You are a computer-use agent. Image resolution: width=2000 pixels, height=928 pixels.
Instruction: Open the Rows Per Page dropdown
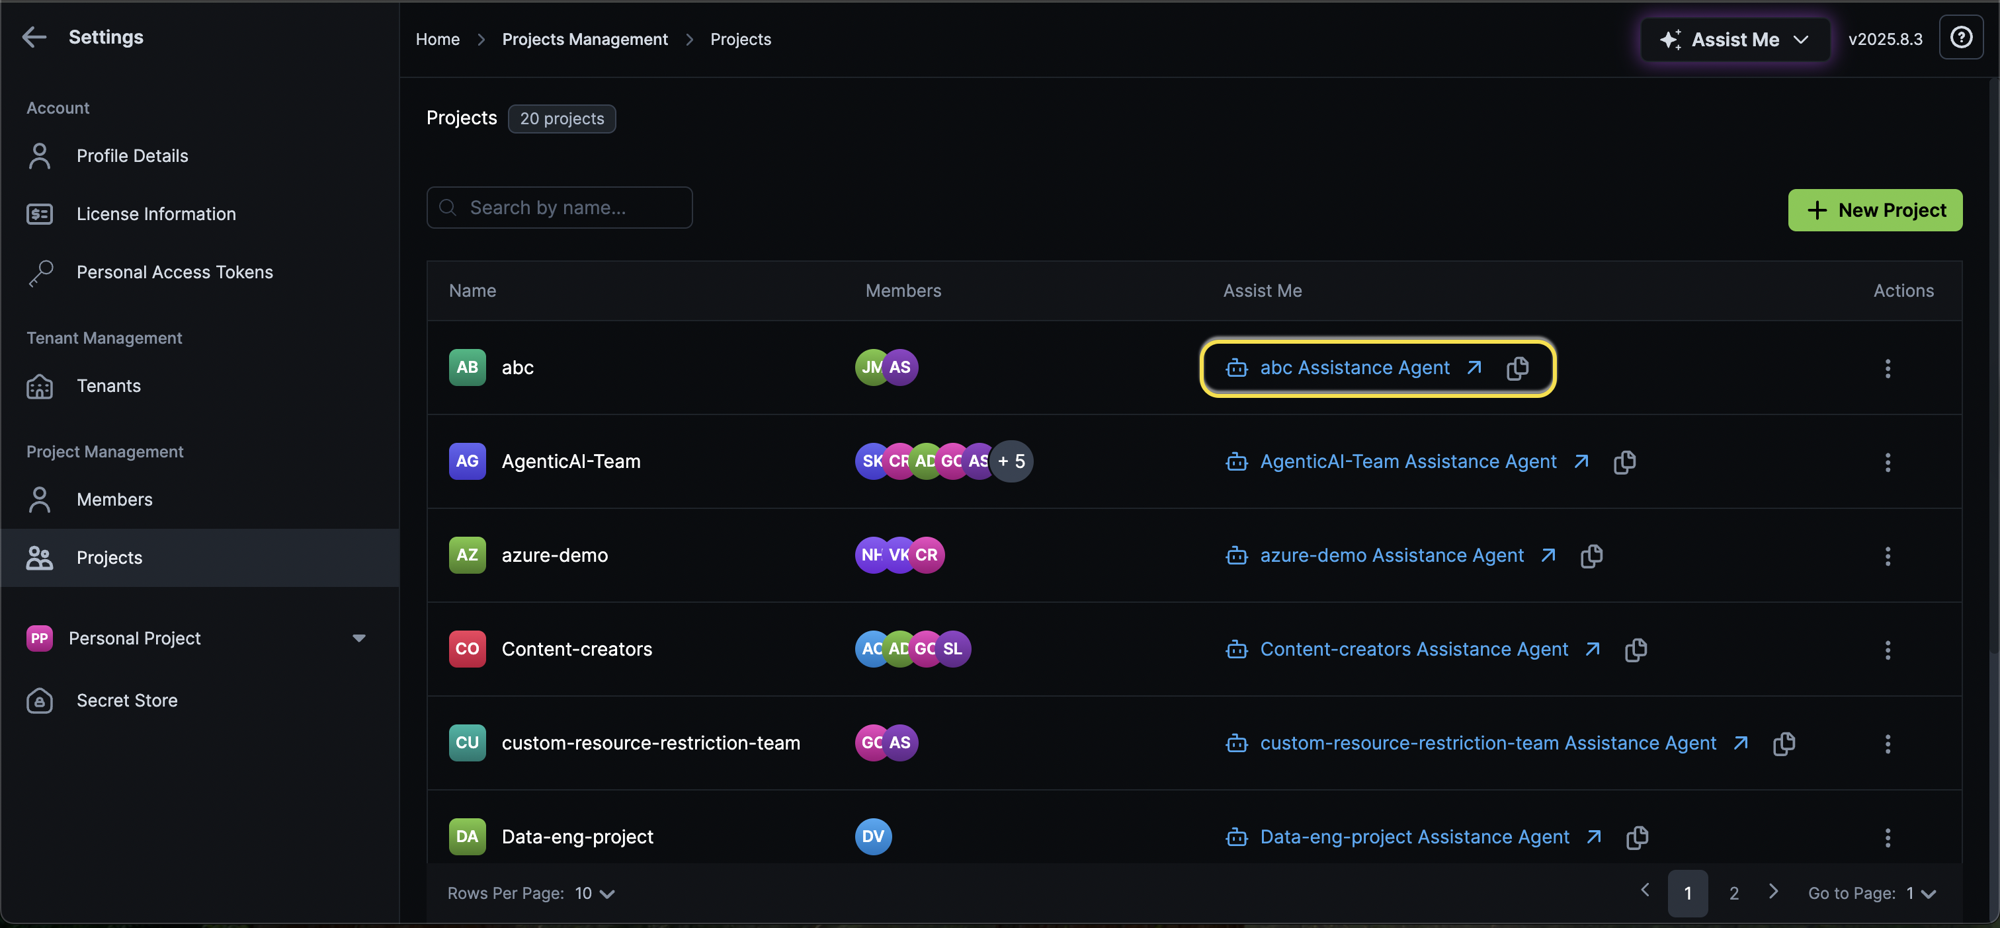595,893
